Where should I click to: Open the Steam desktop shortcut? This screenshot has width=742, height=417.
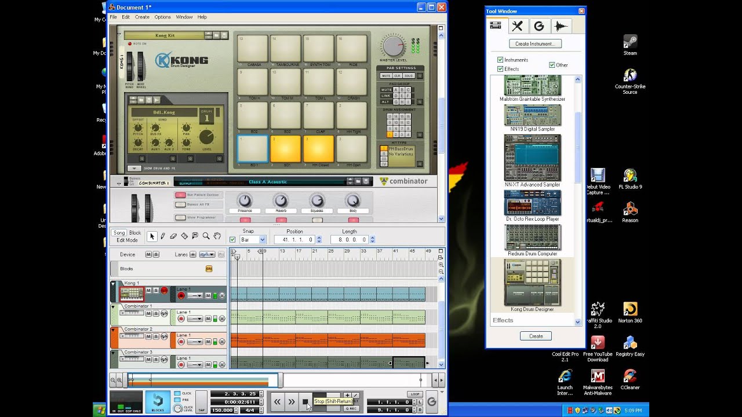pos(630,45)
